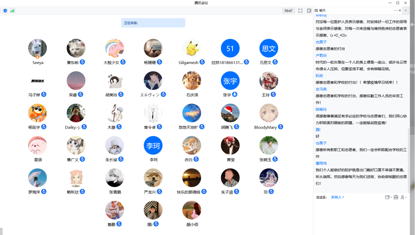
Task: Open the green network signal status icon
Action: coord(13,11)
